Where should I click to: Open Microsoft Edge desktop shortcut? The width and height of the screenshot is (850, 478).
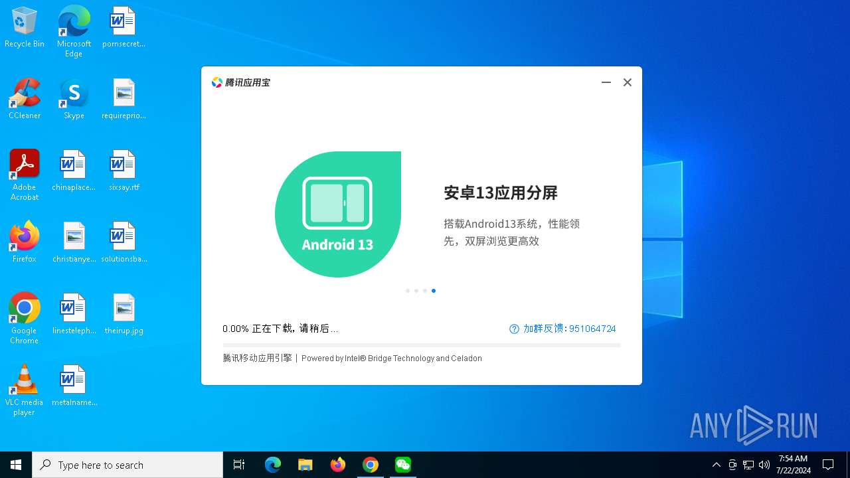tap(74, 31)
